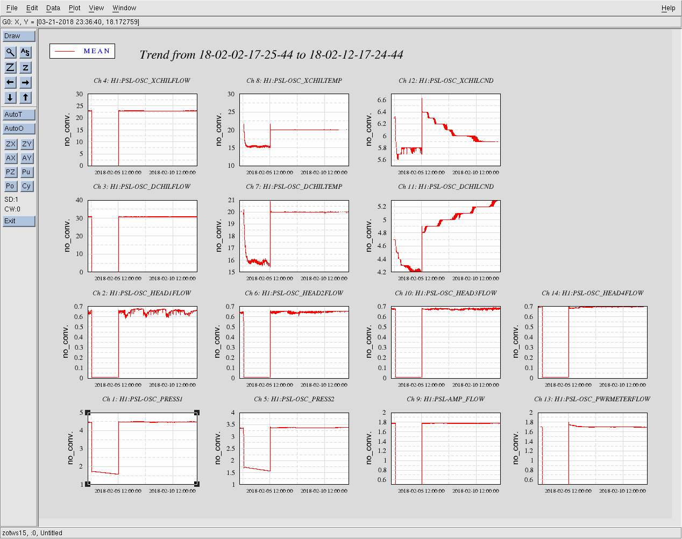Click the SD:1 indicator
The height and width of the screenshot is (539, 682).
[x=11, y=200]
